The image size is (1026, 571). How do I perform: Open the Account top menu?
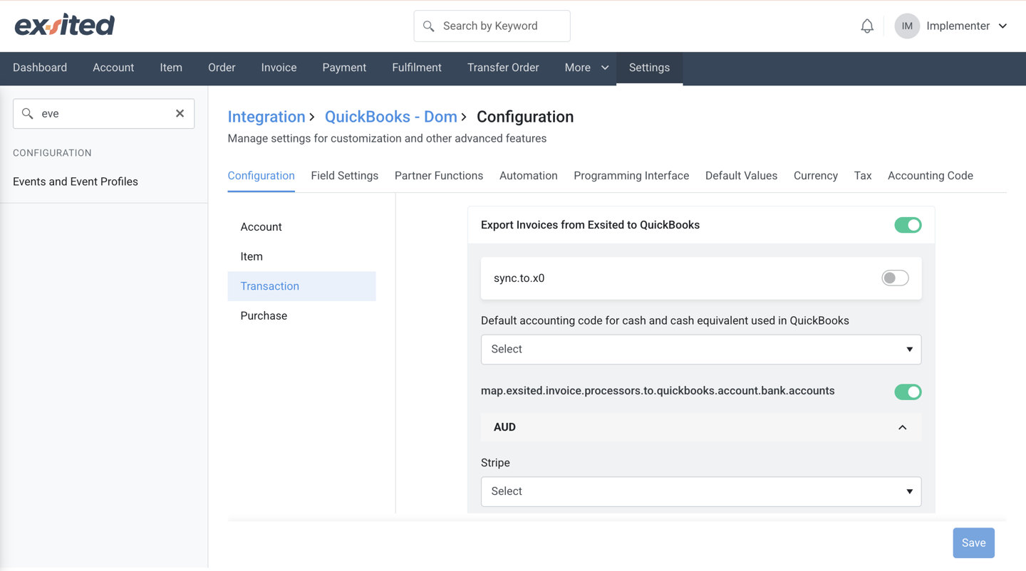[x=113, y=68]
